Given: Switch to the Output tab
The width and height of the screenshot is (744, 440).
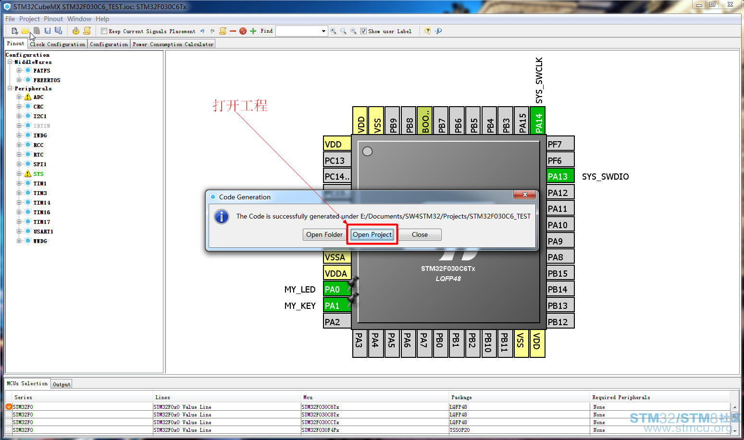Looking at the screenshot, I should pos(62,384).
